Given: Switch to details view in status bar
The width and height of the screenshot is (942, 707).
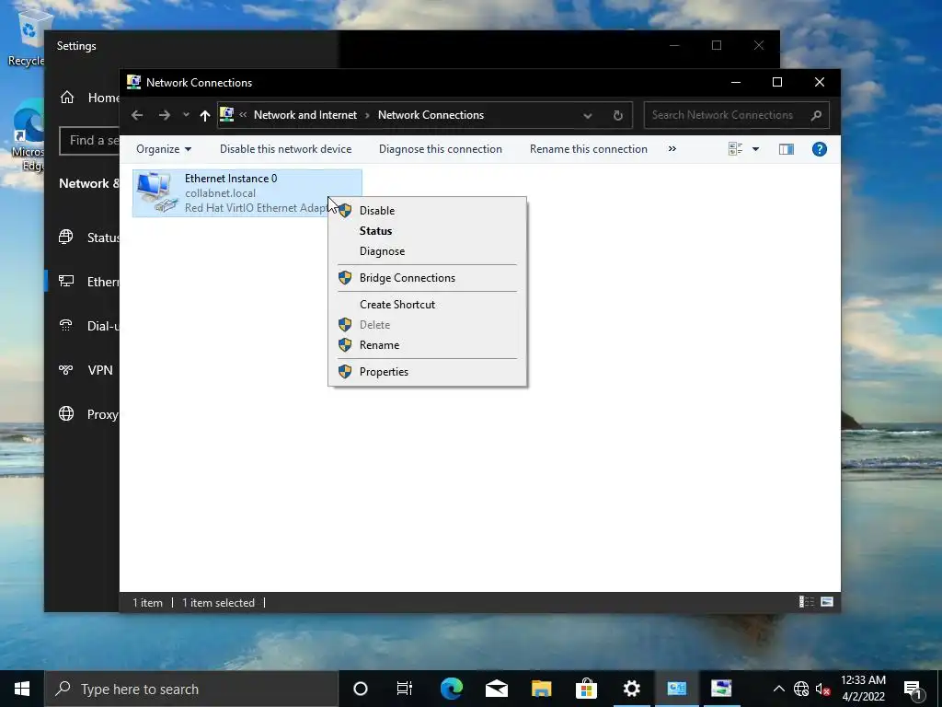Looking at the screenshot, I should [806, 602].
